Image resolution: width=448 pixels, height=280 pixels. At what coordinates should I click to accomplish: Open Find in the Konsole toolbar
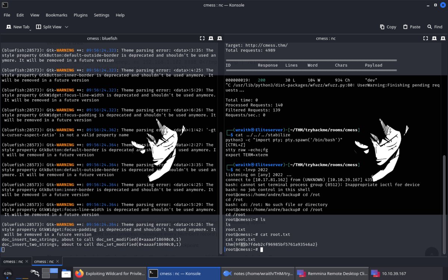tap(435, 27)
